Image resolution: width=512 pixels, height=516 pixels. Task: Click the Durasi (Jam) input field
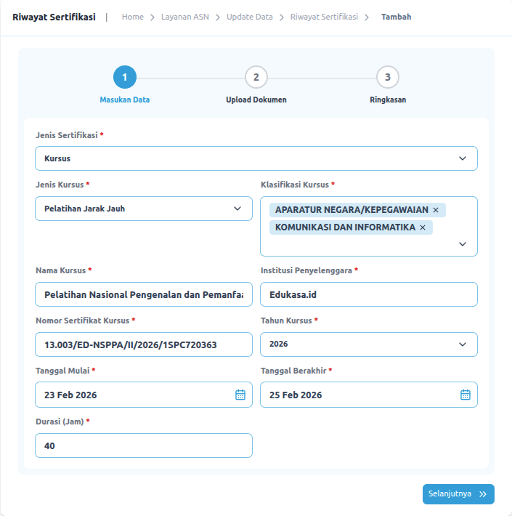144,446
